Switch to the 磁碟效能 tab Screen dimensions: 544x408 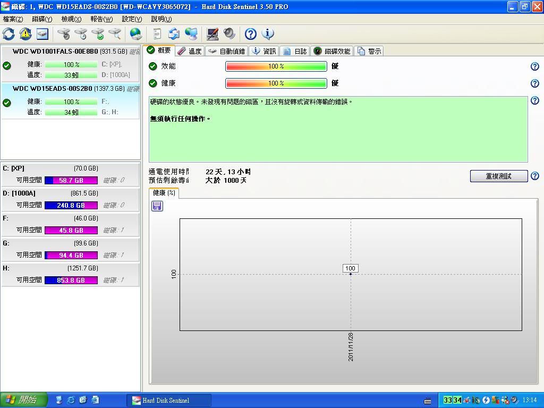[332, 51]
